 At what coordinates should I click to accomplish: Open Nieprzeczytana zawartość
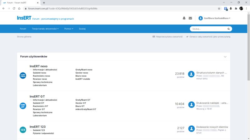tap(167, 36)
